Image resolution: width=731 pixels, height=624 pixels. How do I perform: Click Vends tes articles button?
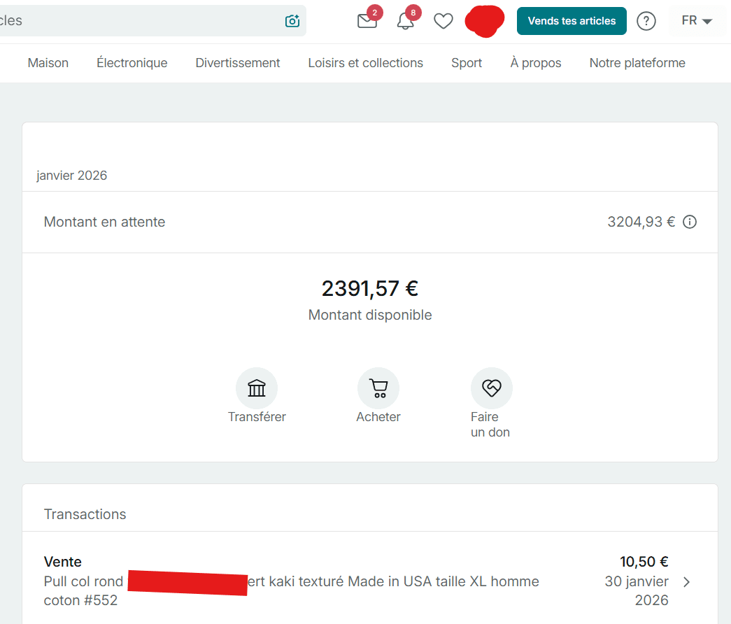pos(572,21)
